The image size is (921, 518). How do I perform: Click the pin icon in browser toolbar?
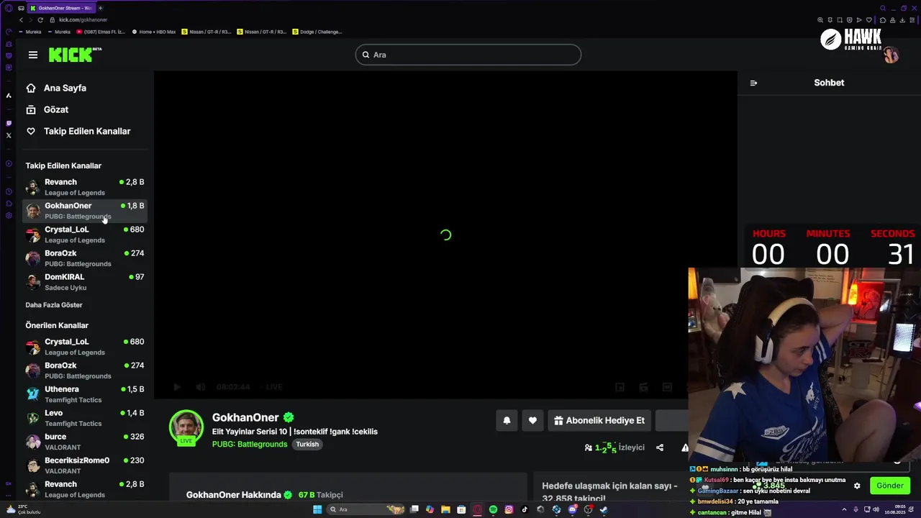830,20
